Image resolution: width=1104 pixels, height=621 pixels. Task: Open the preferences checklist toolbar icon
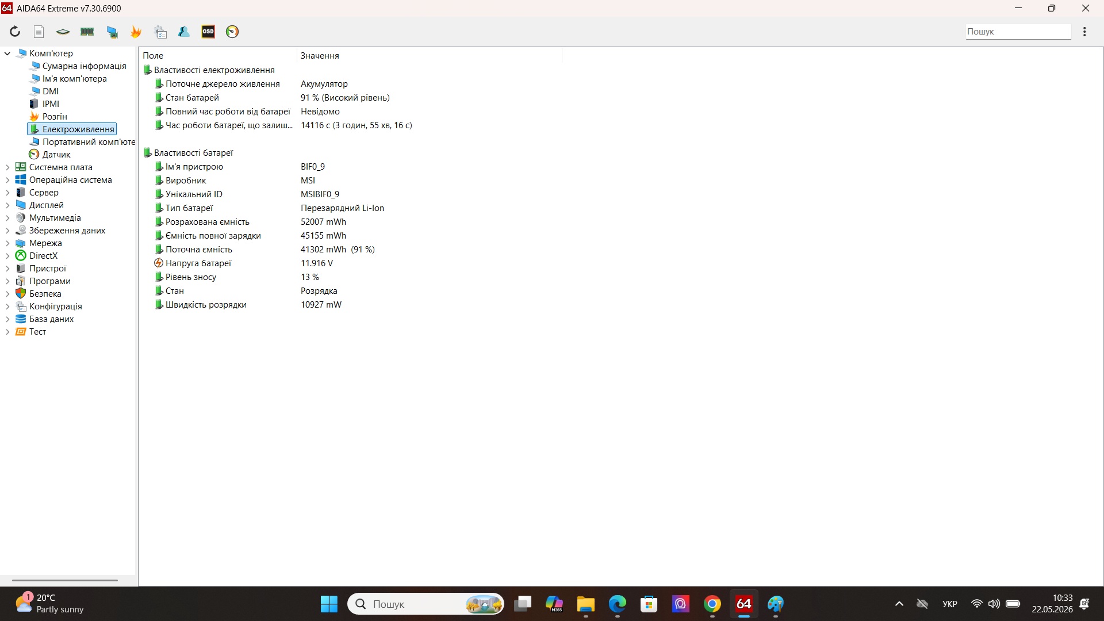[x=160, y=32]
